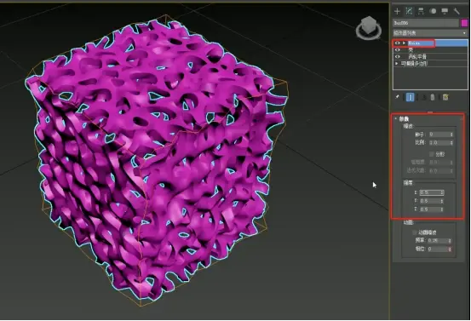Click the object name field Box006
This screenshot has height=321, width=471.
coord(426,23)
